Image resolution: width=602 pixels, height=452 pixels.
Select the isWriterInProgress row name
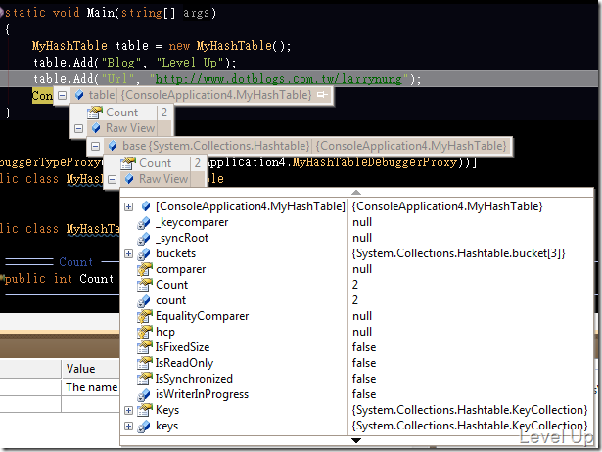[202, 394]
